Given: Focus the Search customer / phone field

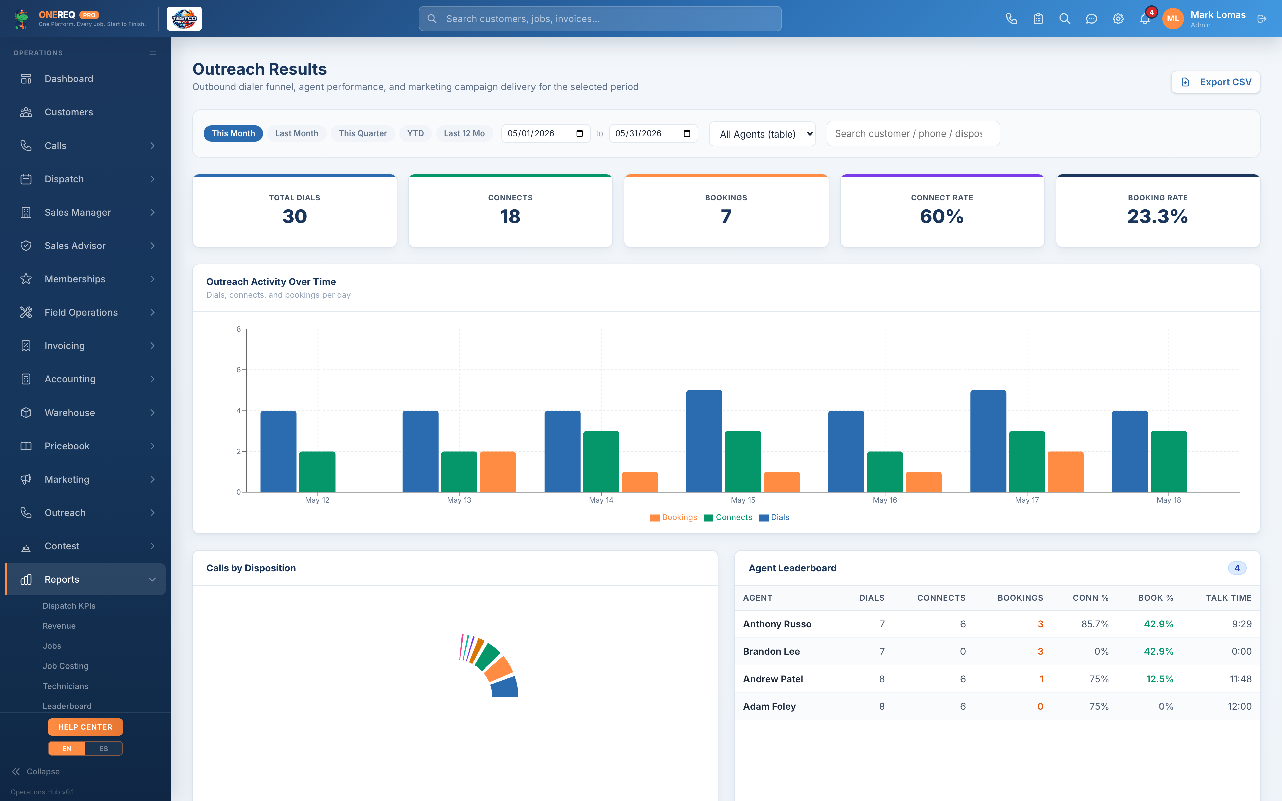Looking at the screenshot, I should (913, 133).
